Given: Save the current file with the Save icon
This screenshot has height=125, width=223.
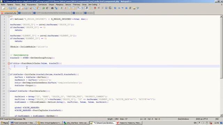Looking at the screenshot, I should [11, 8].
